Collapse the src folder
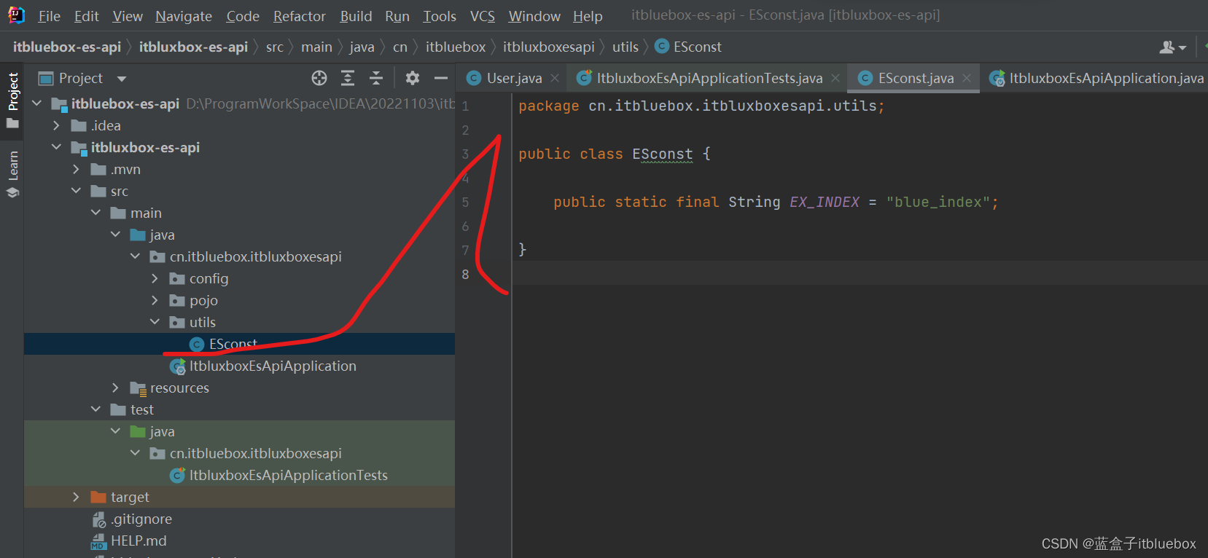Screen dimensions: 1208x558 click(76, 191)
